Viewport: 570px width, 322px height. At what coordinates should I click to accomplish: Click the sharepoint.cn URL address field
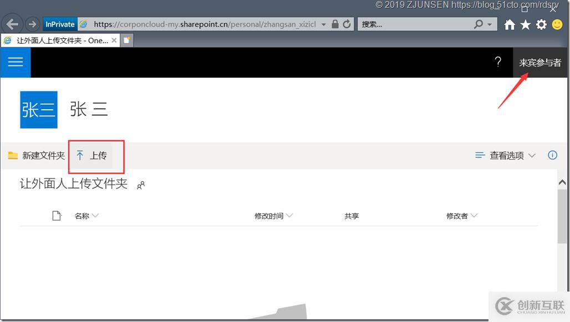pyautogui.click(x=205, y=24)
